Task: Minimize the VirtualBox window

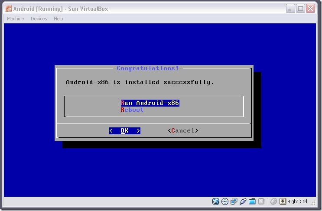Action: pos(290,9)
